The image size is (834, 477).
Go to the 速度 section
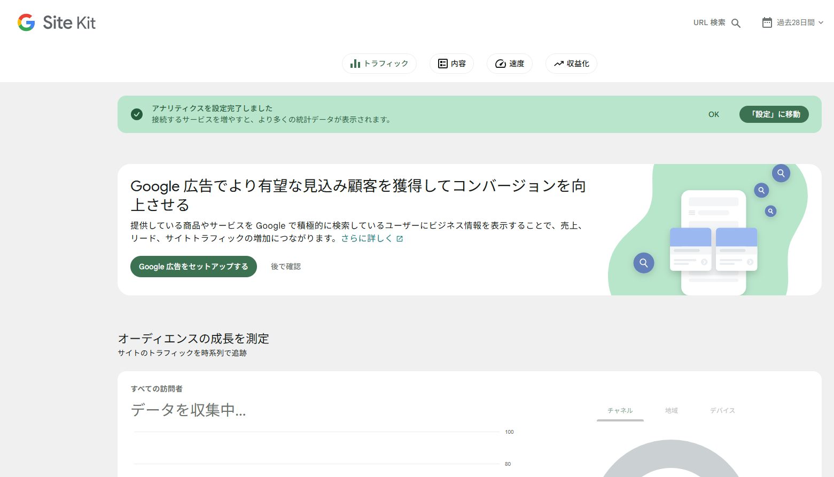pyautogui.click(x=510, y=64)
